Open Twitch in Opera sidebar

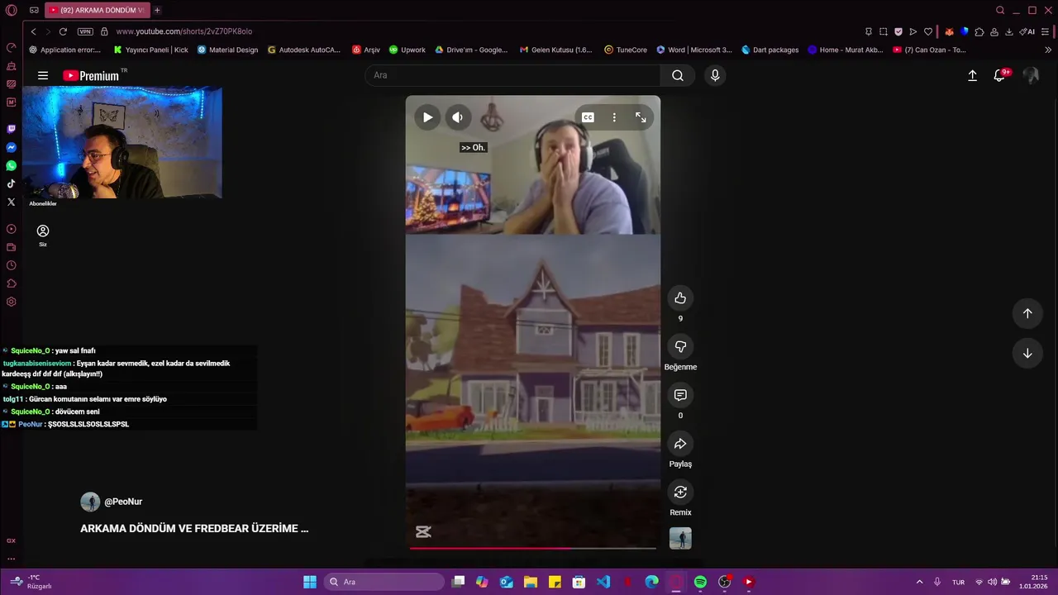11,129
